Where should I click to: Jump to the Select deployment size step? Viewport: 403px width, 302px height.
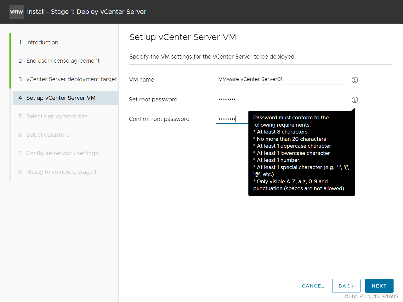coord(57,117)
